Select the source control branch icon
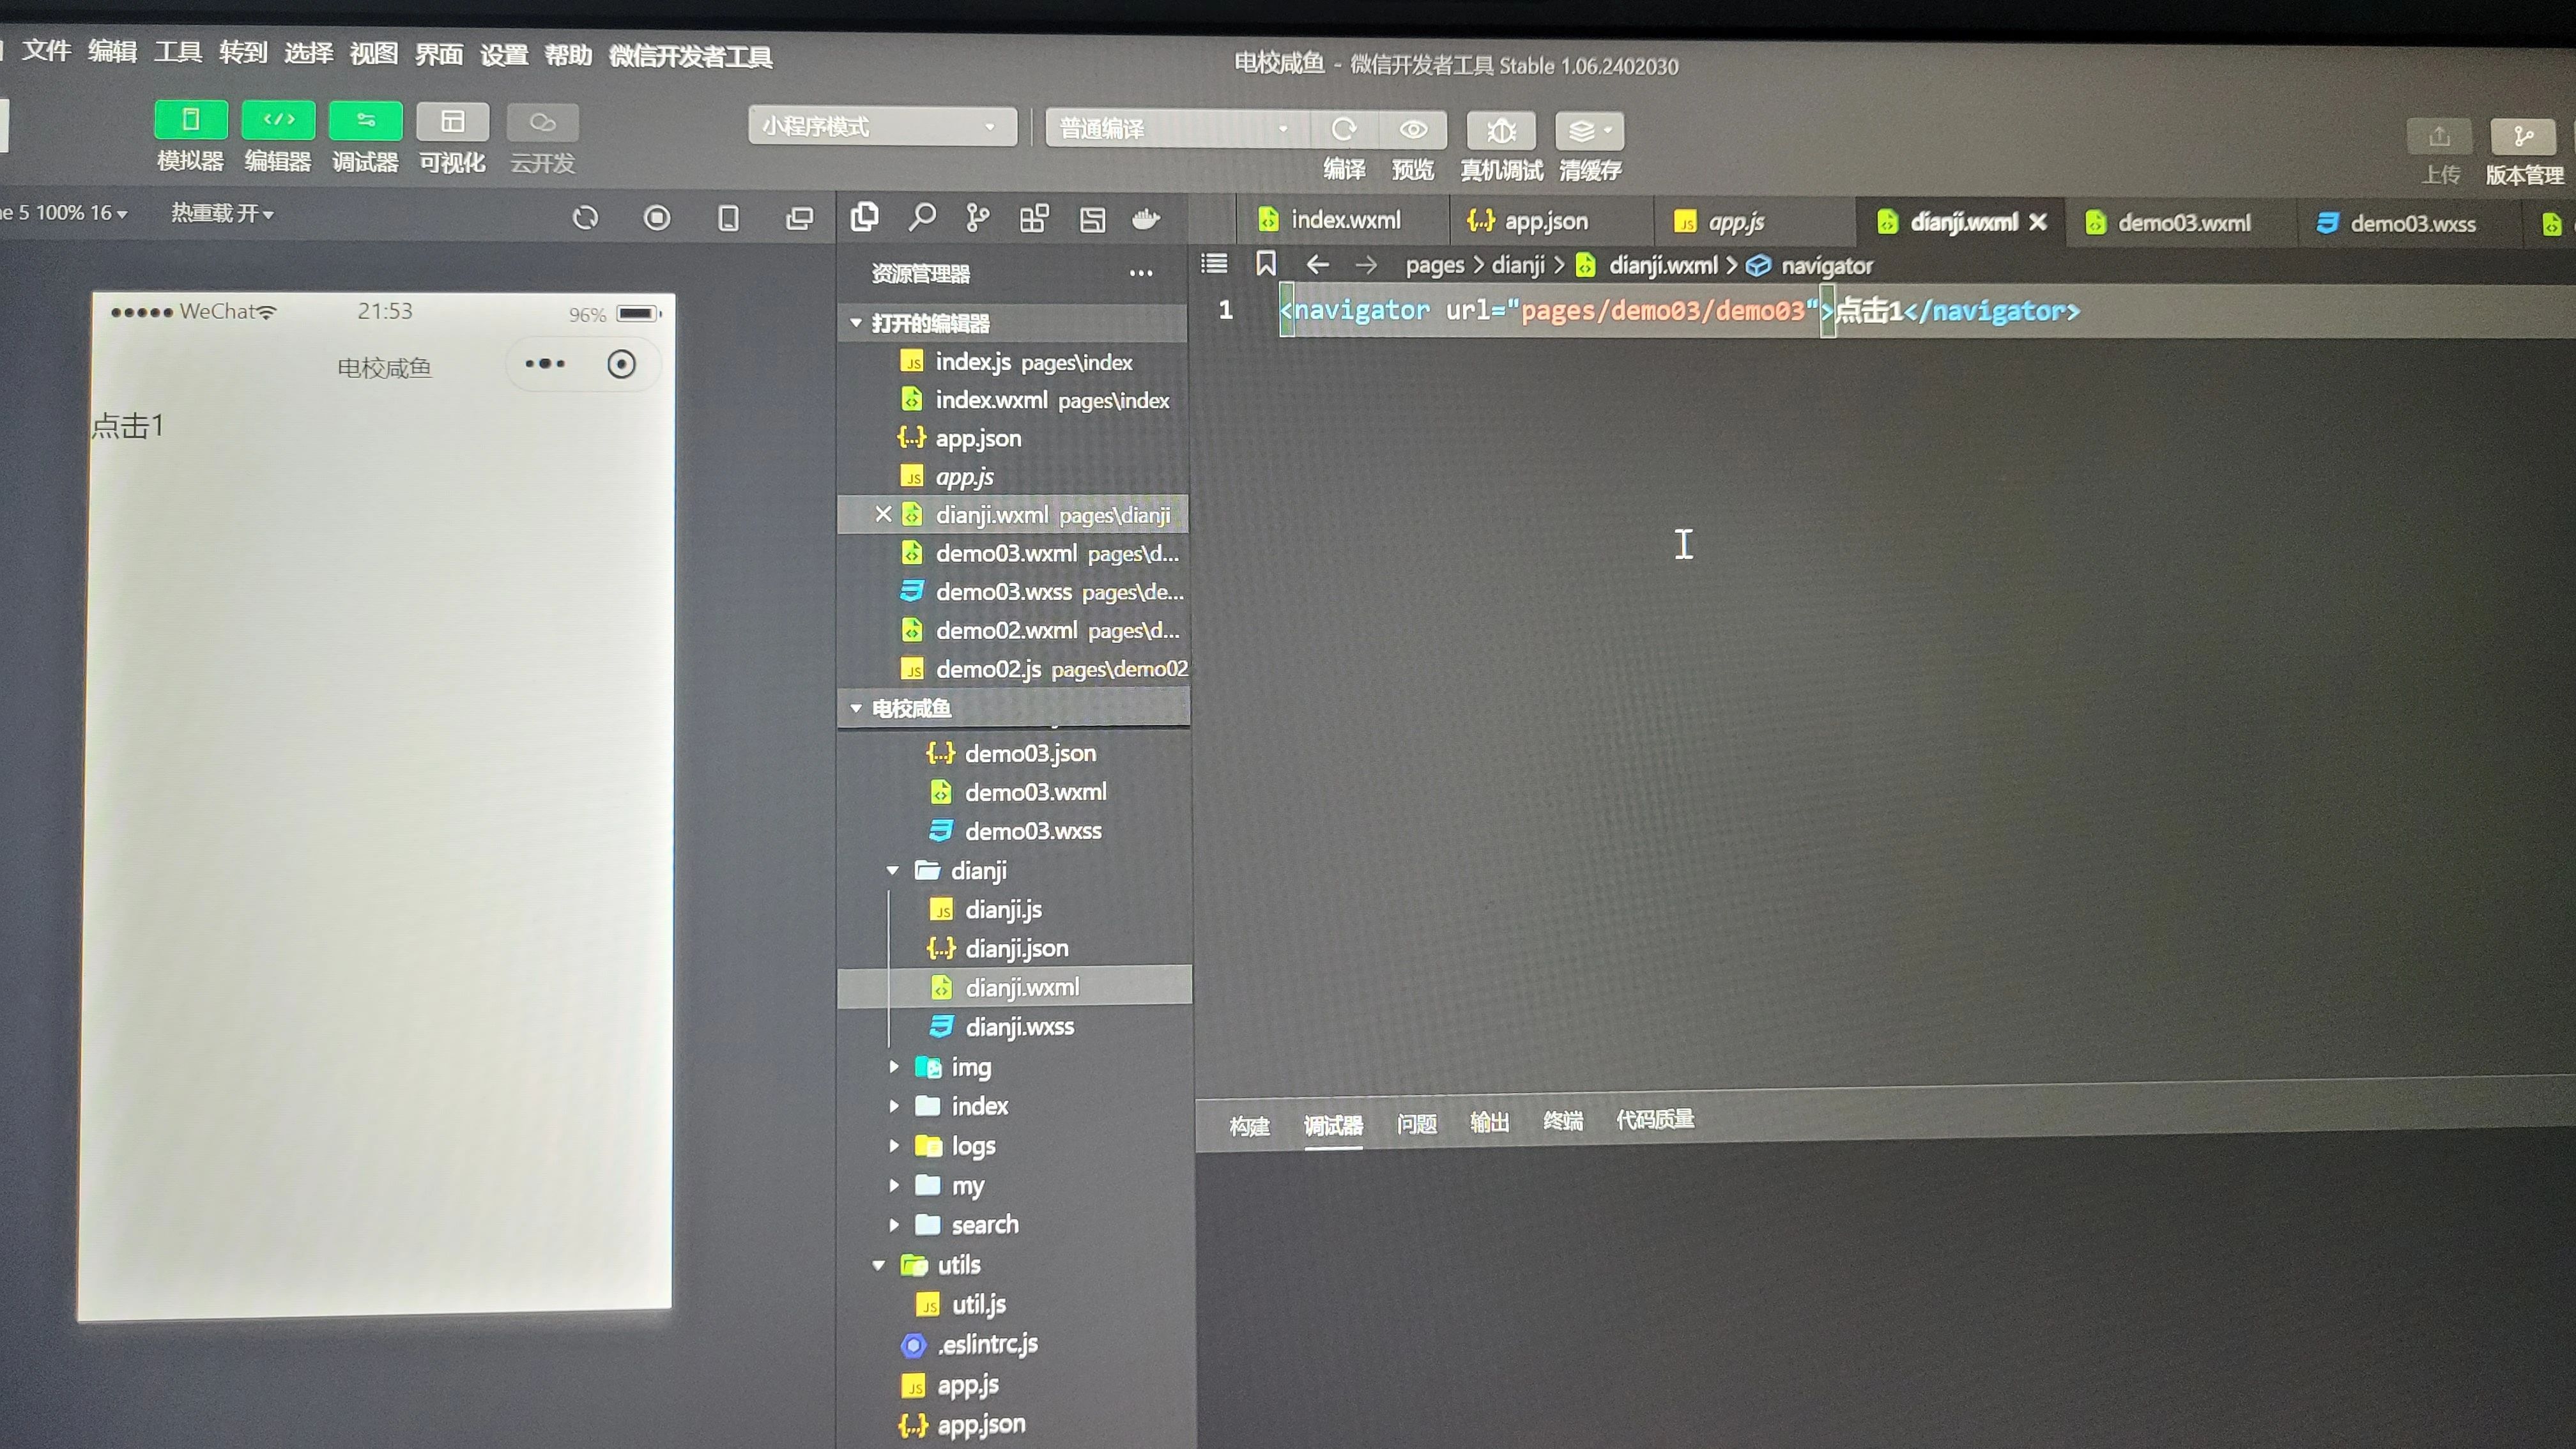 [x=977, y=218]
